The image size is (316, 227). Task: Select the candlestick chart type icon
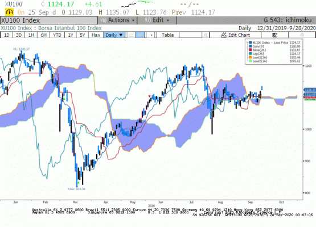(140, 35)
